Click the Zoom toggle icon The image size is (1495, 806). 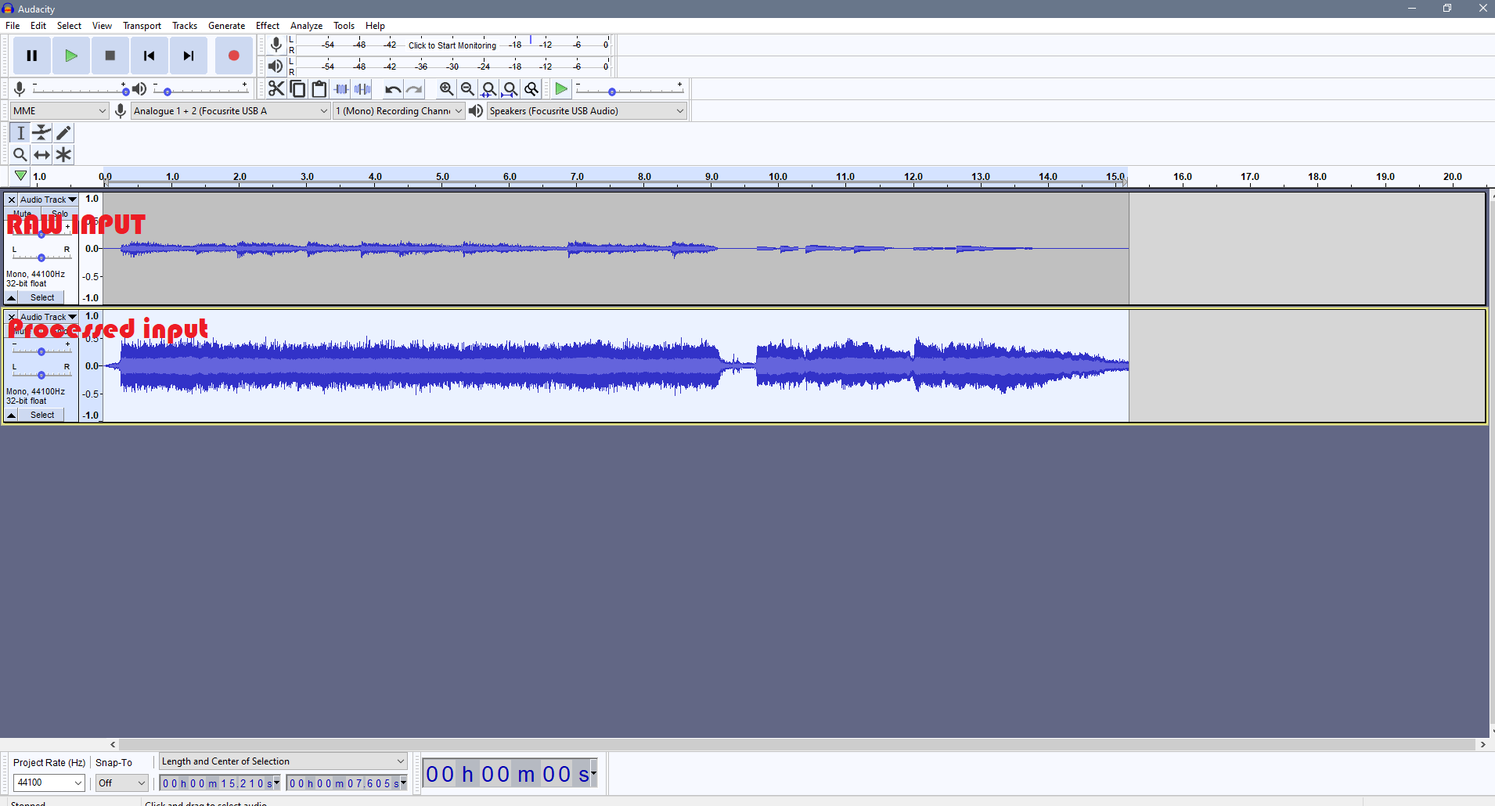pos(531,89)
